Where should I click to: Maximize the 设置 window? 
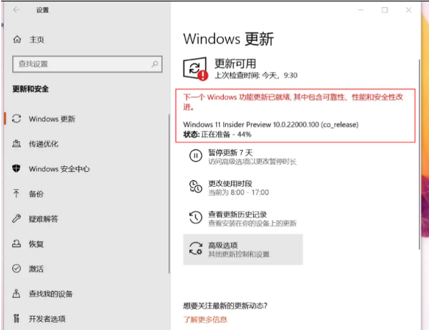point(385,10)
